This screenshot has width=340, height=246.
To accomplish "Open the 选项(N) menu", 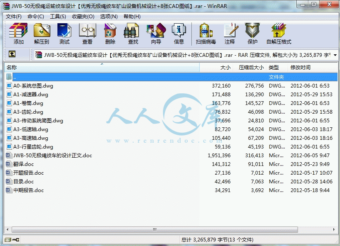I will pyautogui.click(x=109, y=17).
